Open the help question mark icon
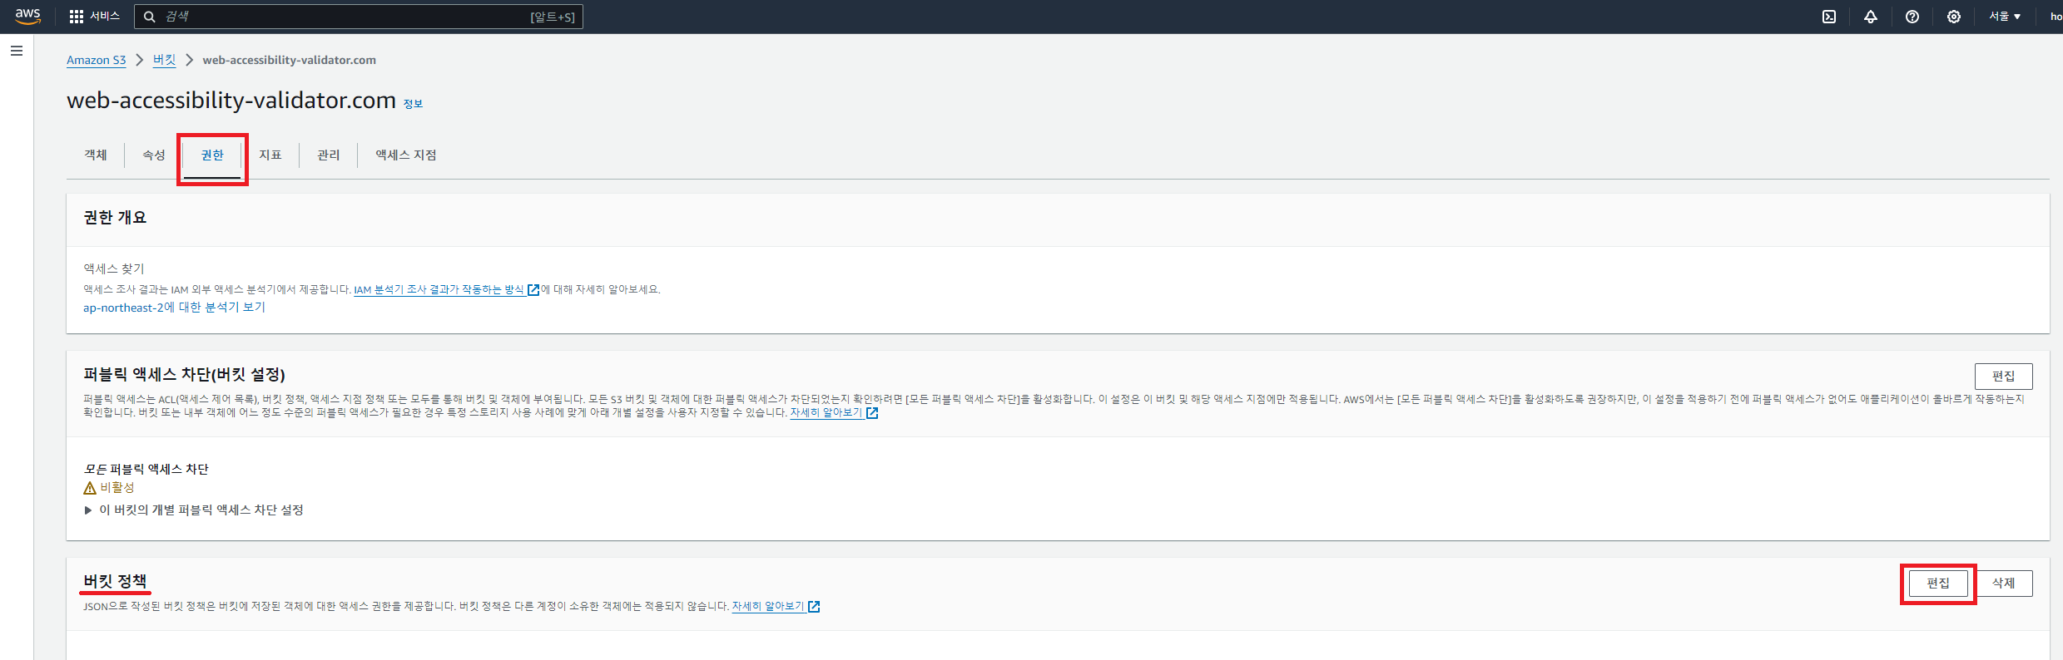 click(x=1912, y=17)
